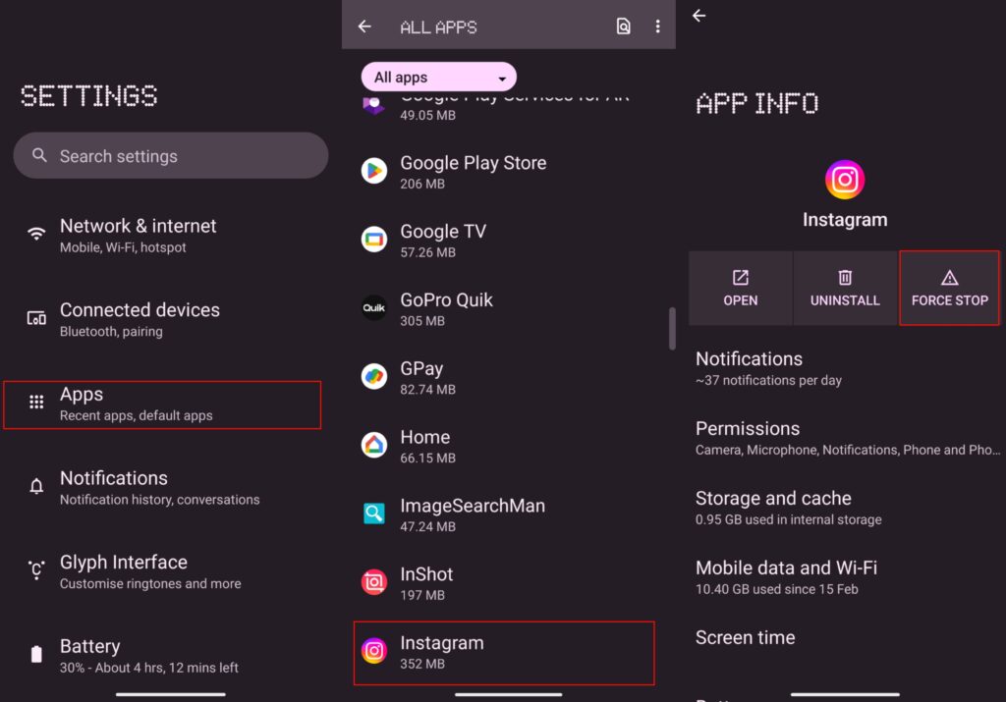Click the Wi-Fi icon beside Network & internet
1006x702 pixels.
click(36, 234)
